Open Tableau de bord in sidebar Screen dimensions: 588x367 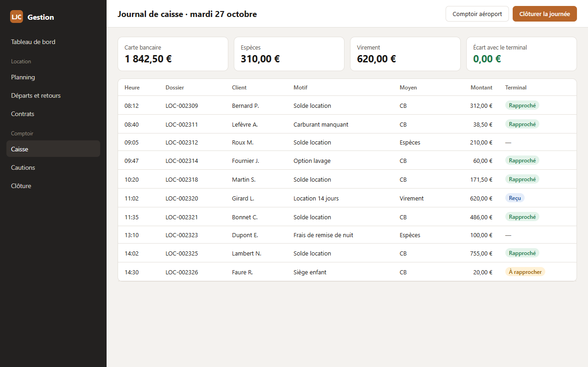53,42
